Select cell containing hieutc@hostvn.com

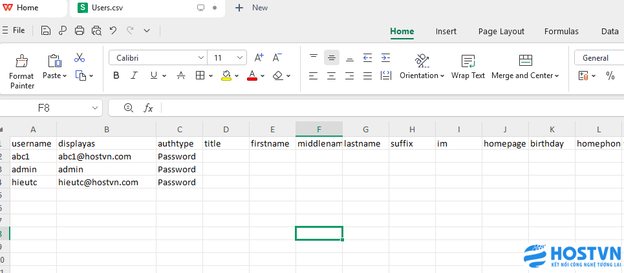[106, 182]
